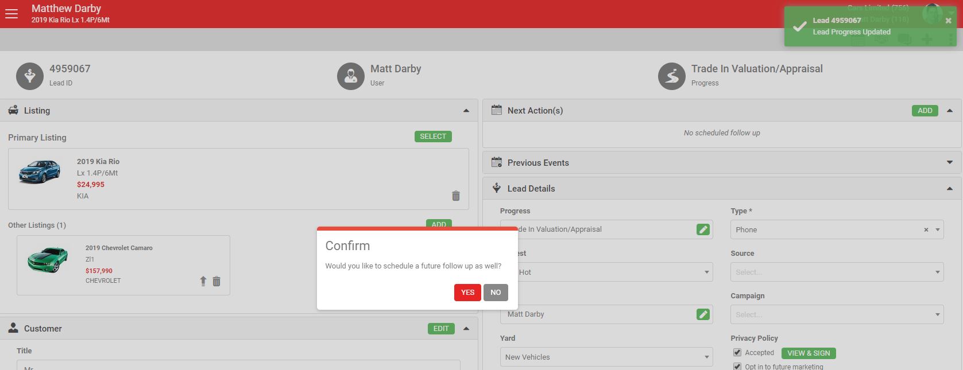Click ADD next to Other Listings
This screenshot has width=963, height=370.
click(439, 224)
